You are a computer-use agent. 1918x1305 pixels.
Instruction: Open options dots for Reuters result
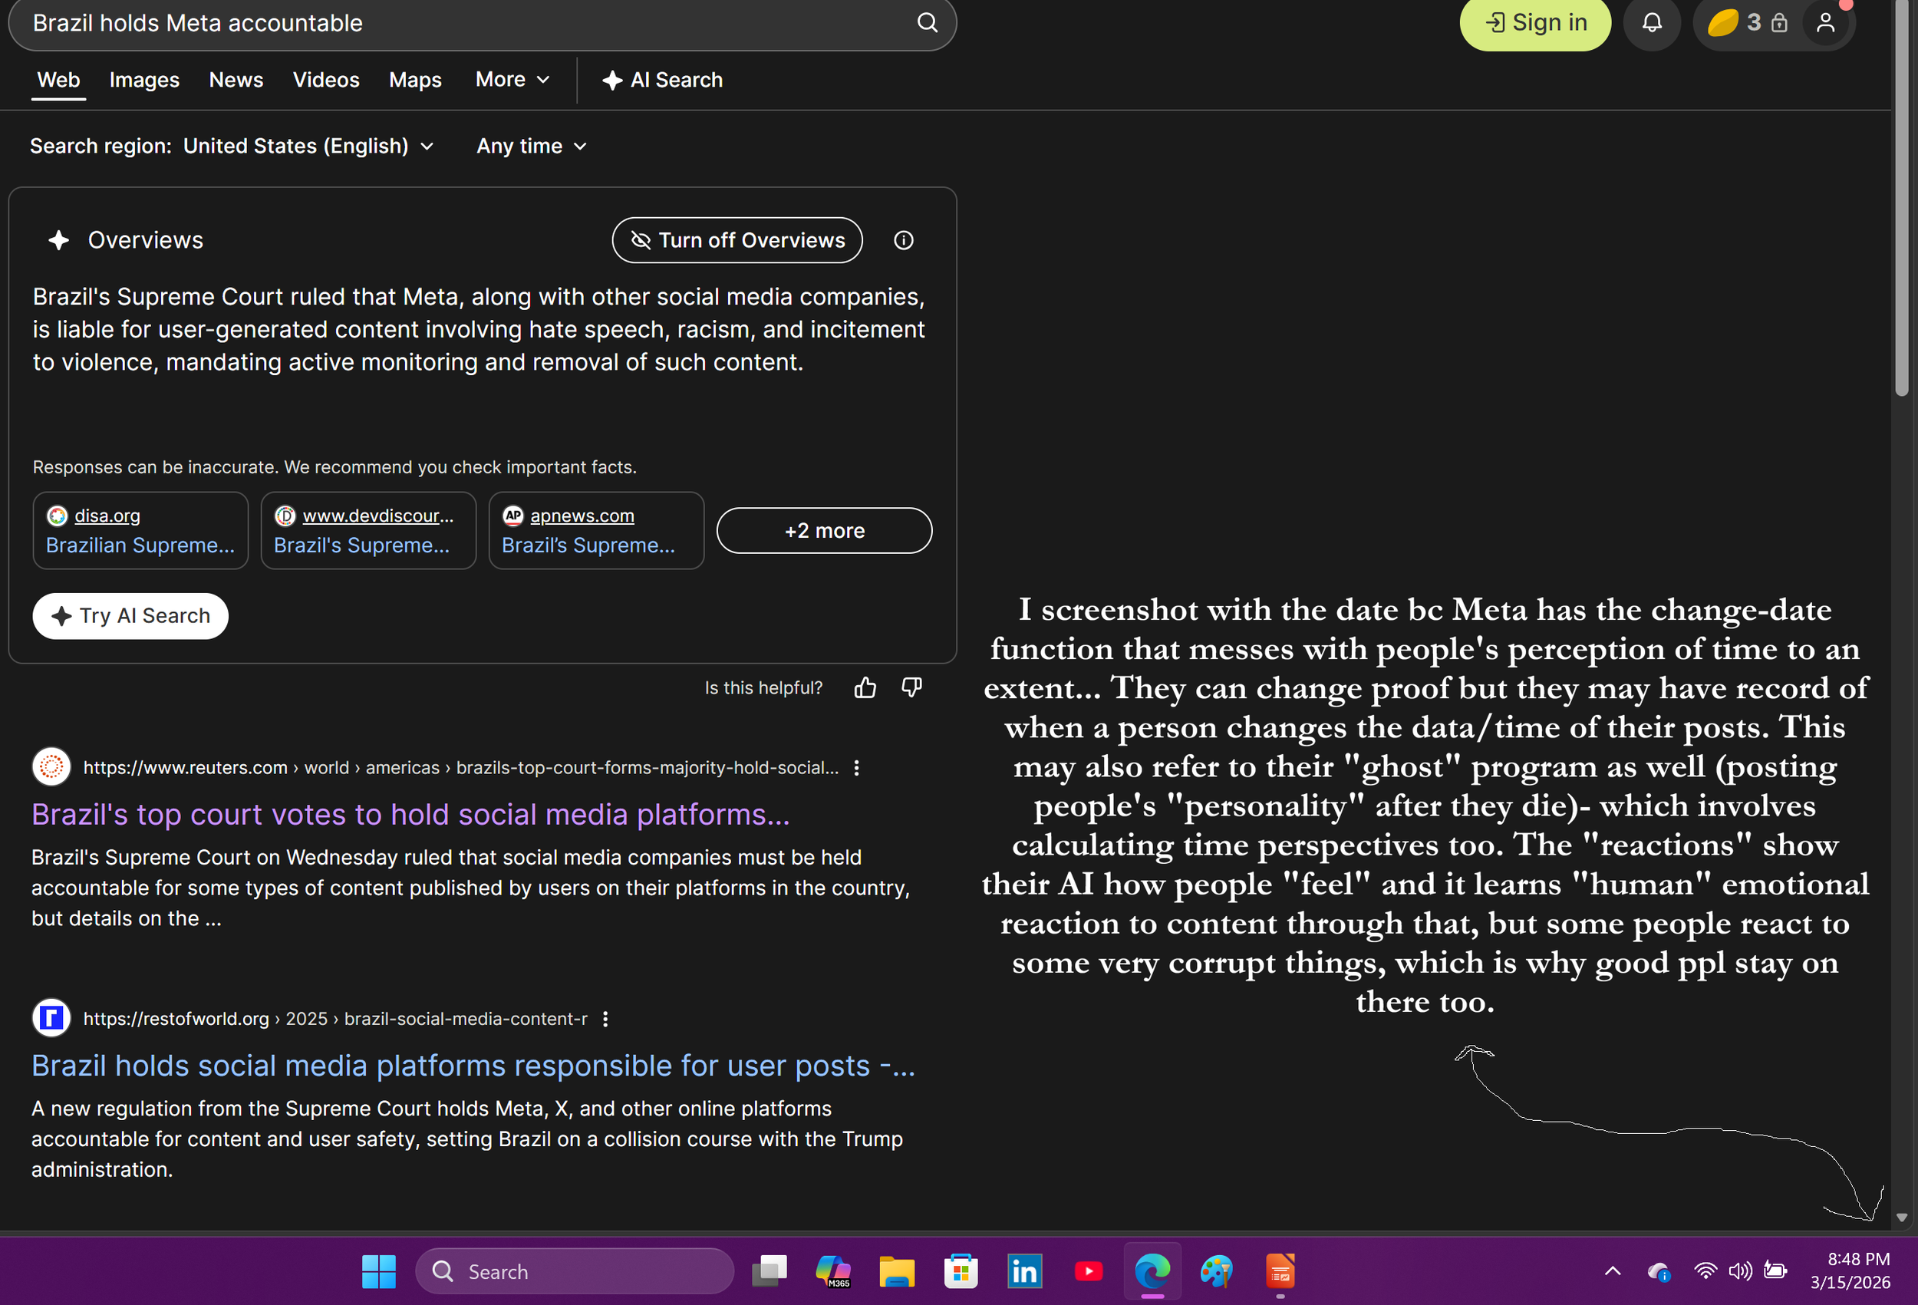[x=857, y=768]
